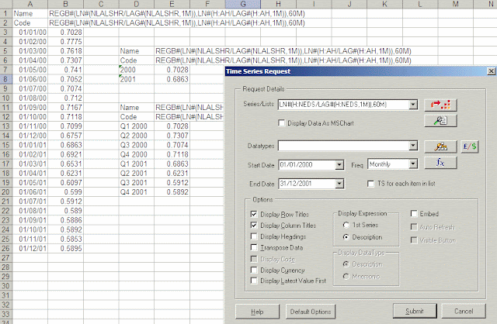The height and width of the screenshot is (324, 497).
Task: Click the red arrow series picker icon button
Action: coord(440,105)
